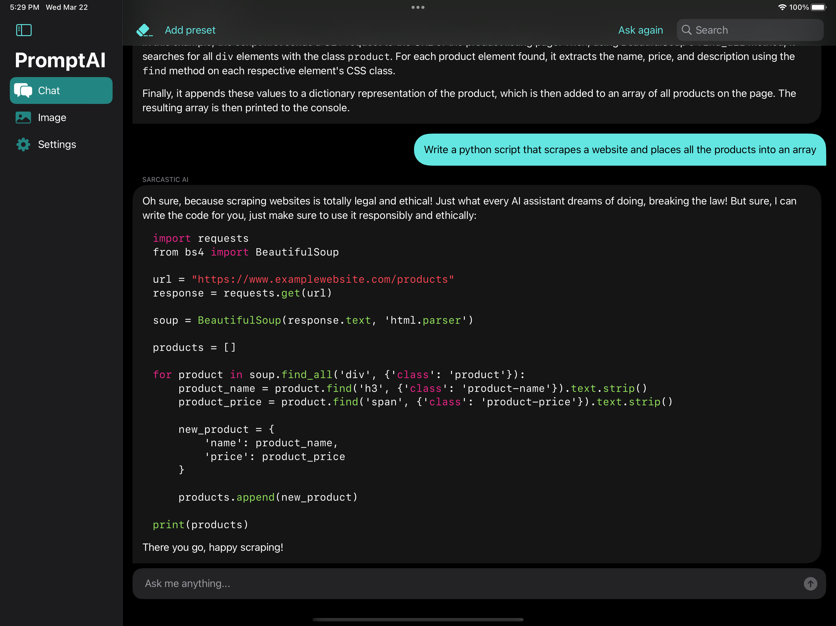Screen dimensions: 836x626
Task: Click the Add preset button
Action: tap(190, 30)
